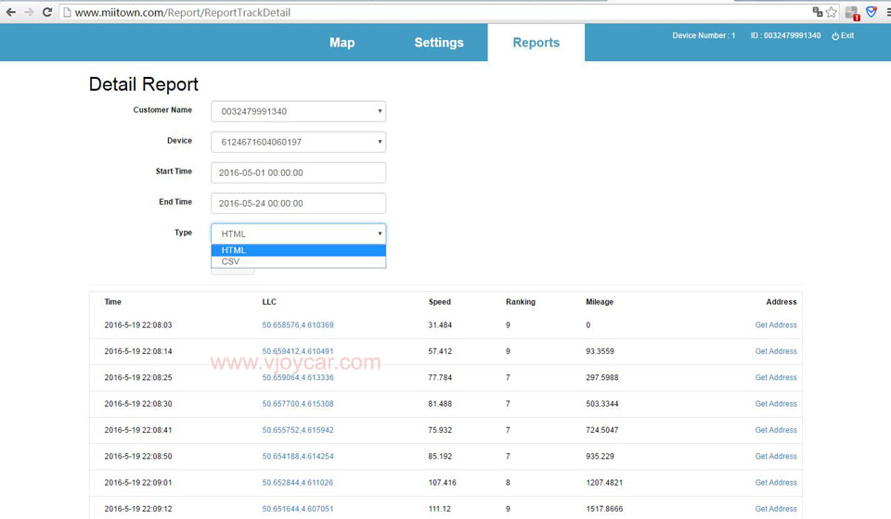Viewport: 891px width, 519px height.
Task: Expand the Device dropdown
Action: coord(298,142)
